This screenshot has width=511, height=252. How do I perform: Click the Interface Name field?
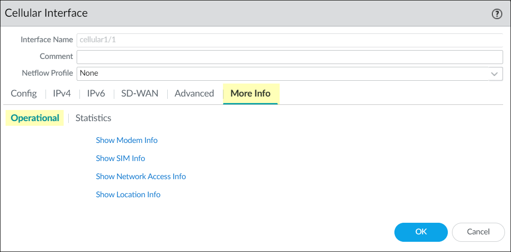(x=289, y=40)
